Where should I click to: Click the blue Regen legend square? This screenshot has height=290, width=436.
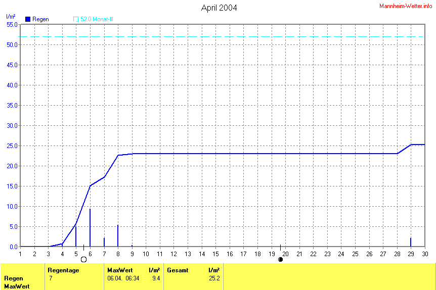click(x=28, y=19)
